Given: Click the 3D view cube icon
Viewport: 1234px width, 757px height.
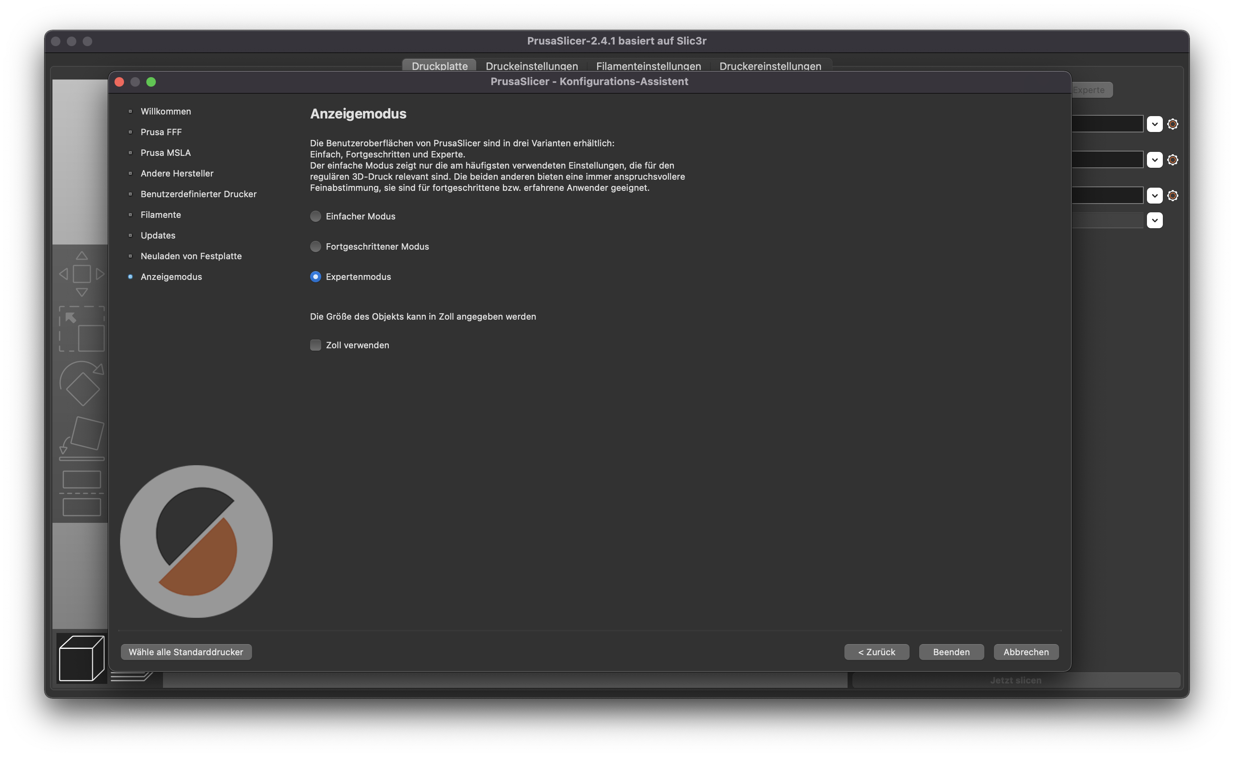Looking at the screenshot, I should pos(81,658).
